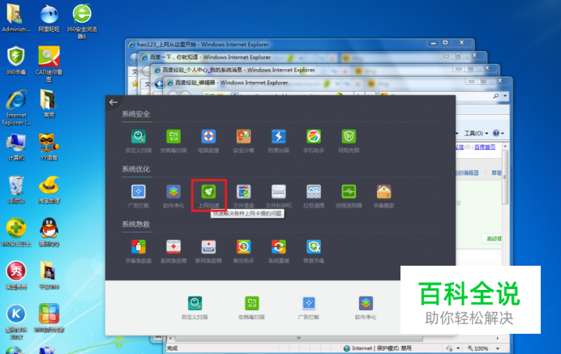
Task: Select the 阿里旺旺 desktop icon
Action: point(49,18)
